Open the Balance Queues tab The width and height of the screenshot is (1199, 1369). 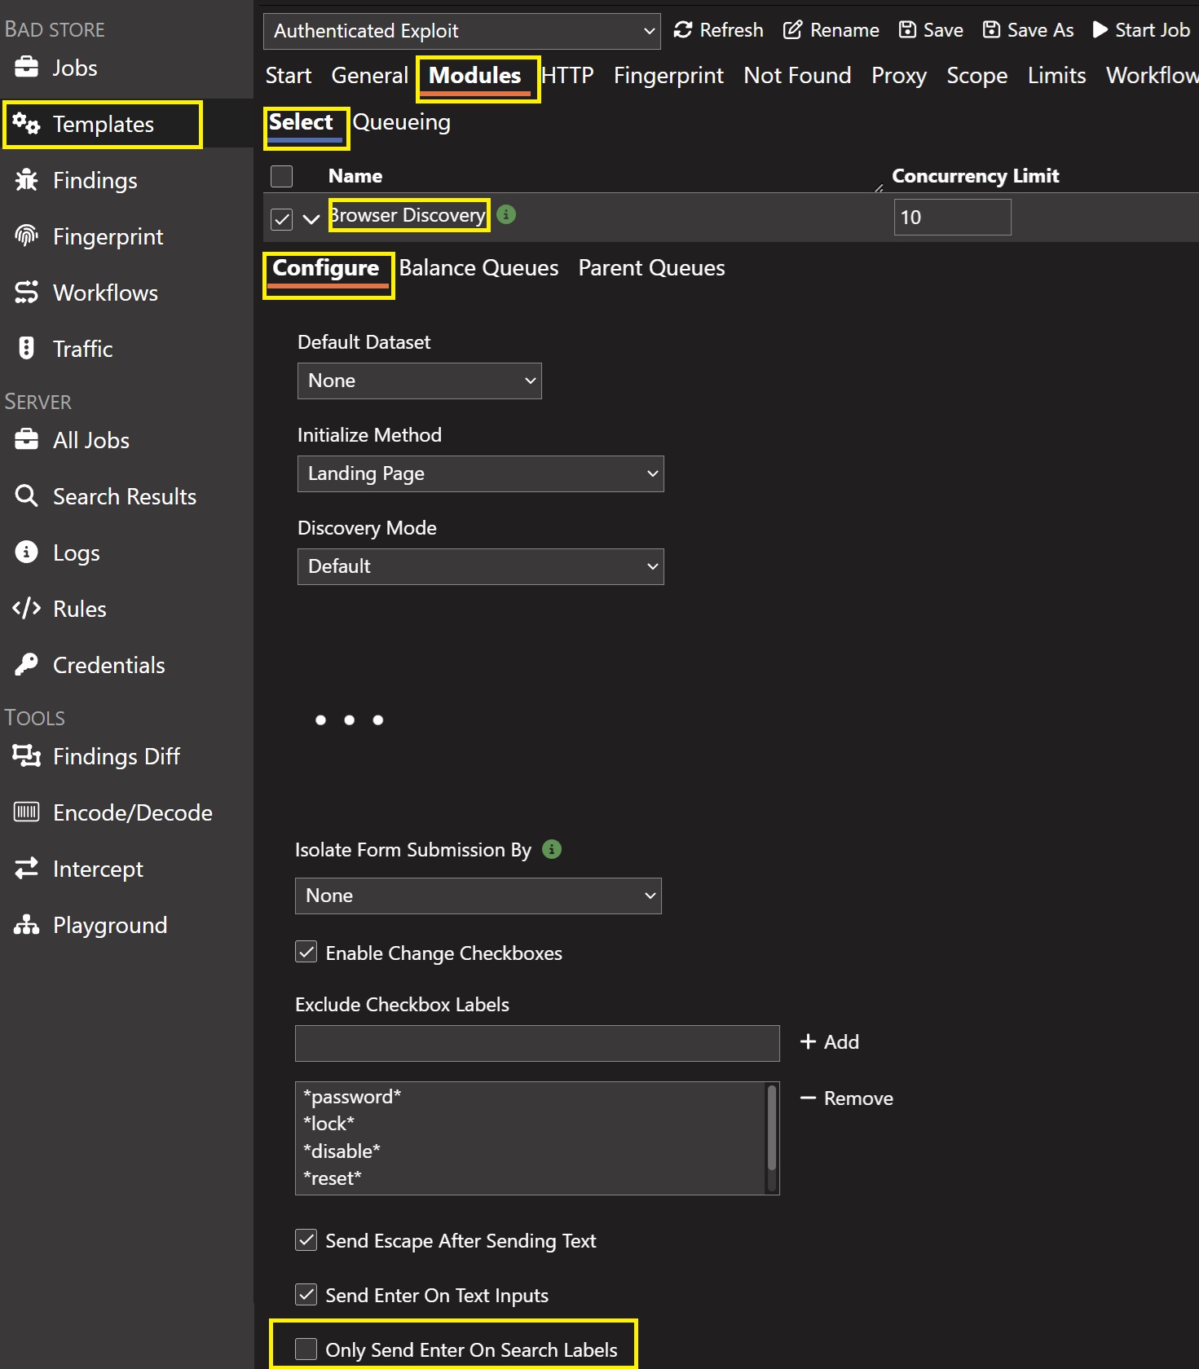point(478,268)
